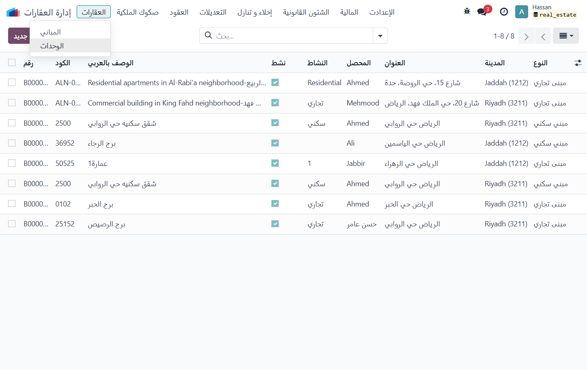
Task: Click the جديد new record button
Action: [19, 36]
